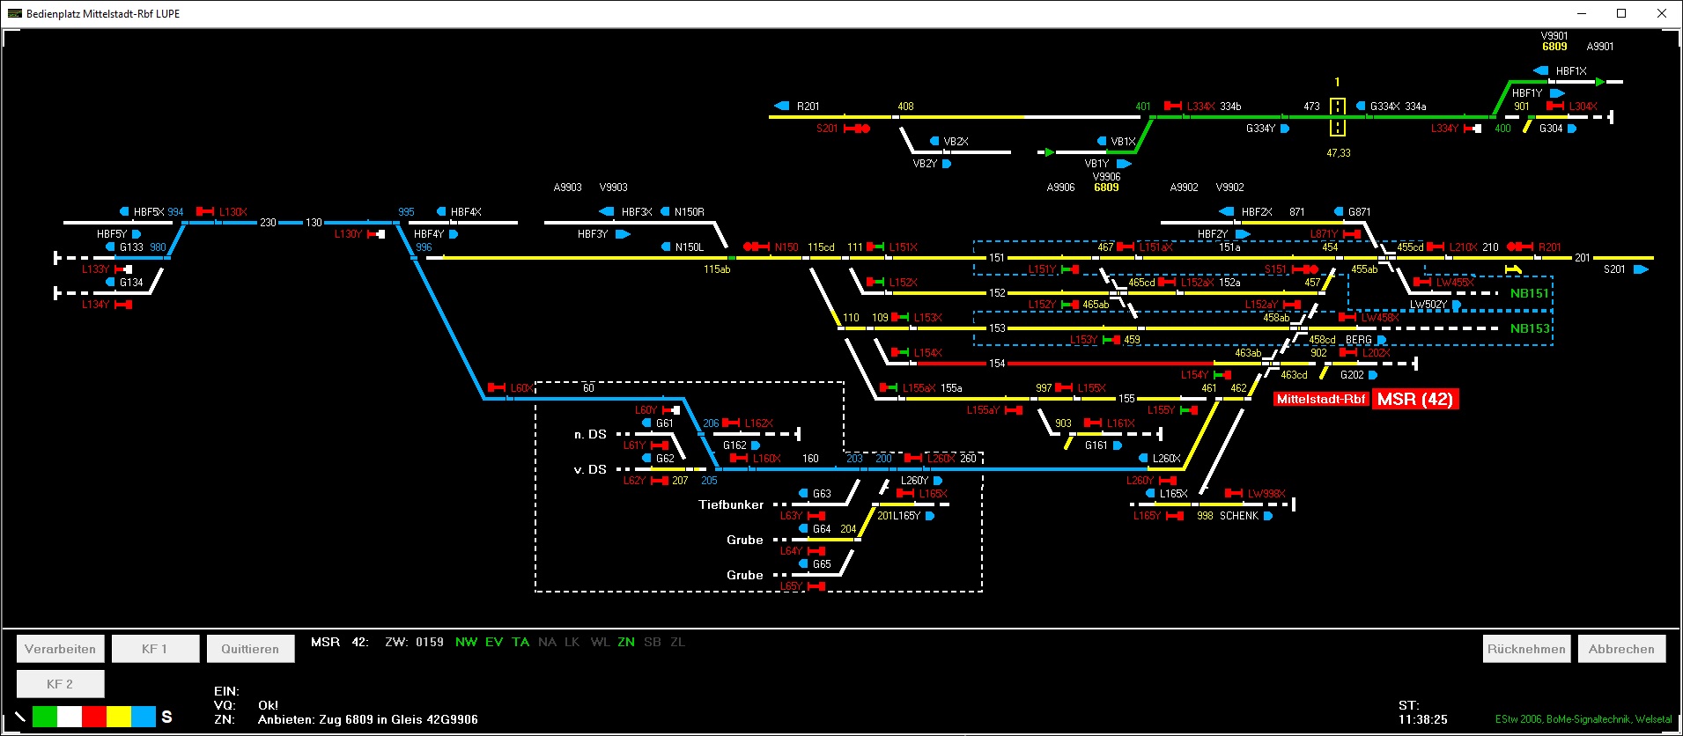Click the blue G61 track marker
The width and height of the screenshot is (1683, 736).
(x=647, y=423)
